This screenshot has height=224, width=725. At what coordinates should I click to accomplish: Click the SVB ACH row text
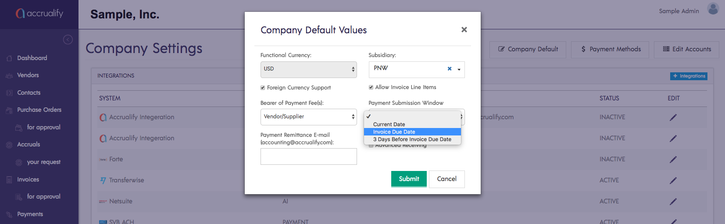pos(121,222)
